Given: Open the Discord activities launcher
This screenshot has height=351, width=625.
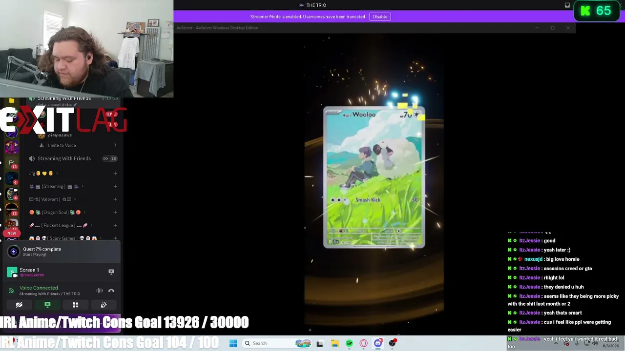Looking at the screenshot, I should (76, 305).
